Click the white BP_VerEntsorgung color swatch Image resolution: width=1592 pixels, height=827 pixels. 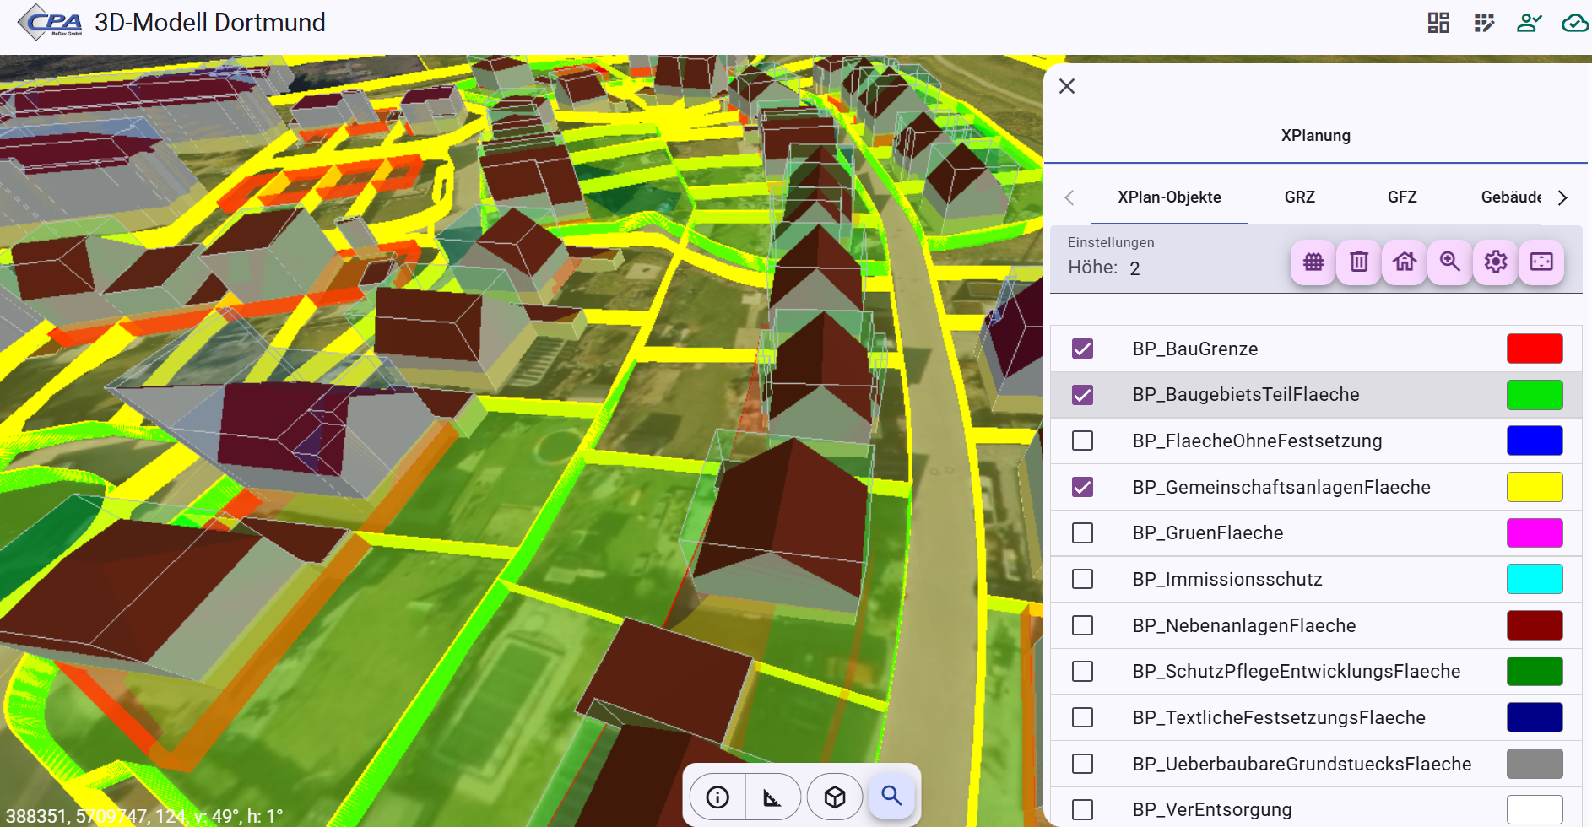coord(1535,810)
